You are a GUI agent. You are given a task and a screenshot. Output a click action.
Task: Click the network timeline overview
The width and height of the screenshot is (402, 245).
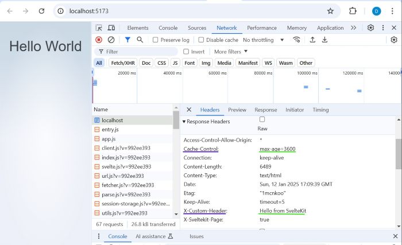point(247,86)
